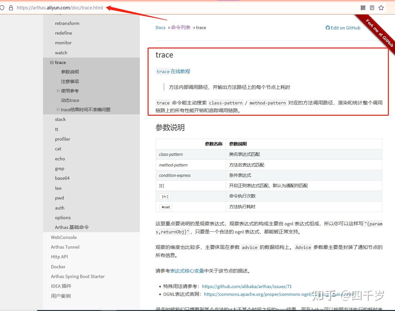This screenshot has height=311, width=395.
Task: Go to Arthas Spring Boot Starter page
Action: [x=78, y=276]
